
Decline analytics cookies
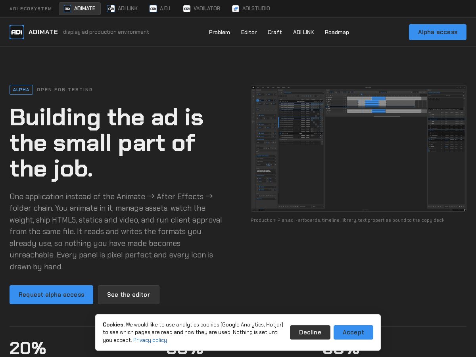point(310,332)
